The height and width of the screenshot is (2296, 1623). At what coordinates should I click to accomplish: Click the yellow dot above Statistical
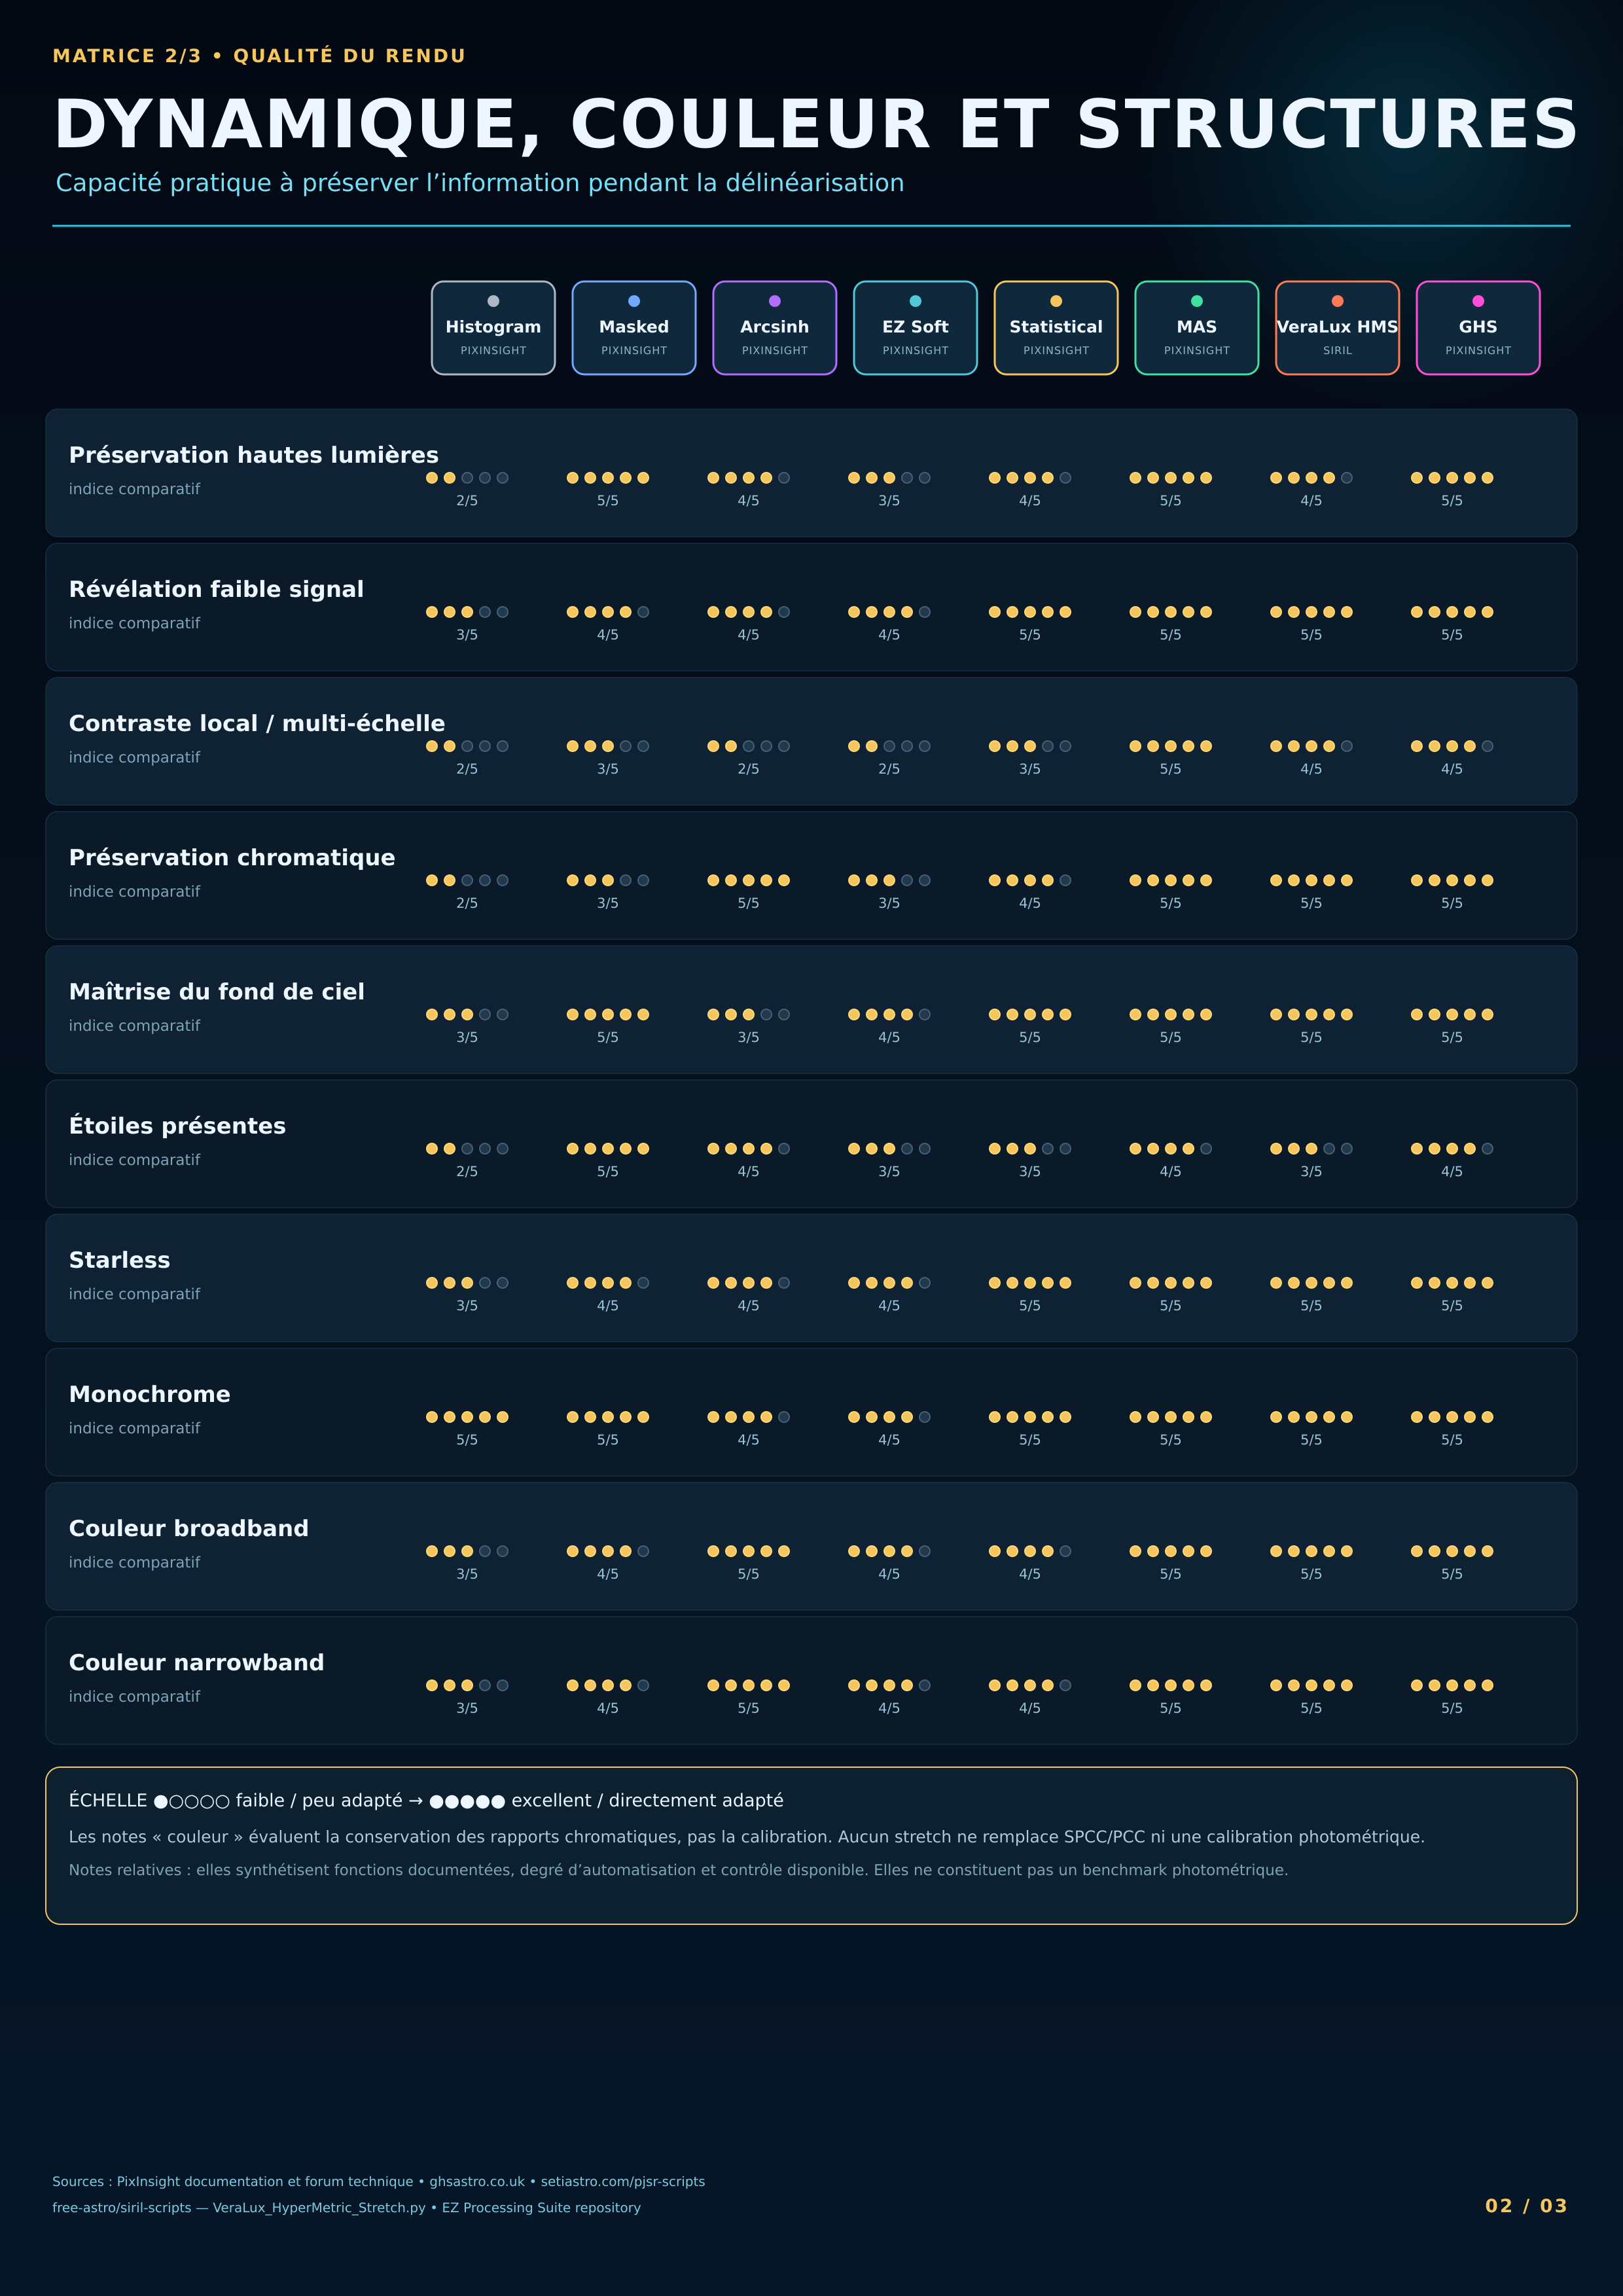tap(1056, 301)
